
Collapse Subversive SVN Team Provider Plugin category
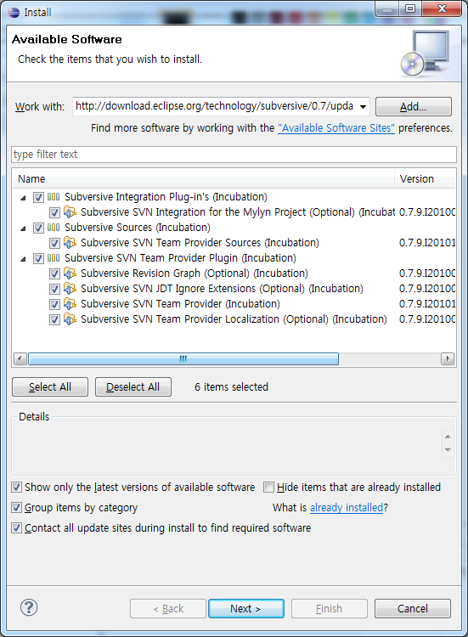point(23,259)
